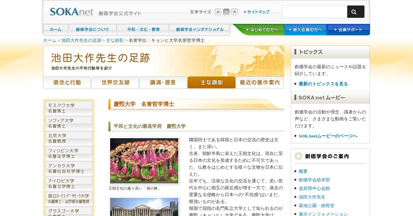The height and width of the screenshot is (216, 413).
Task: Open the 創価学会インタナショナル navigation tab
Action: point(200,29)
